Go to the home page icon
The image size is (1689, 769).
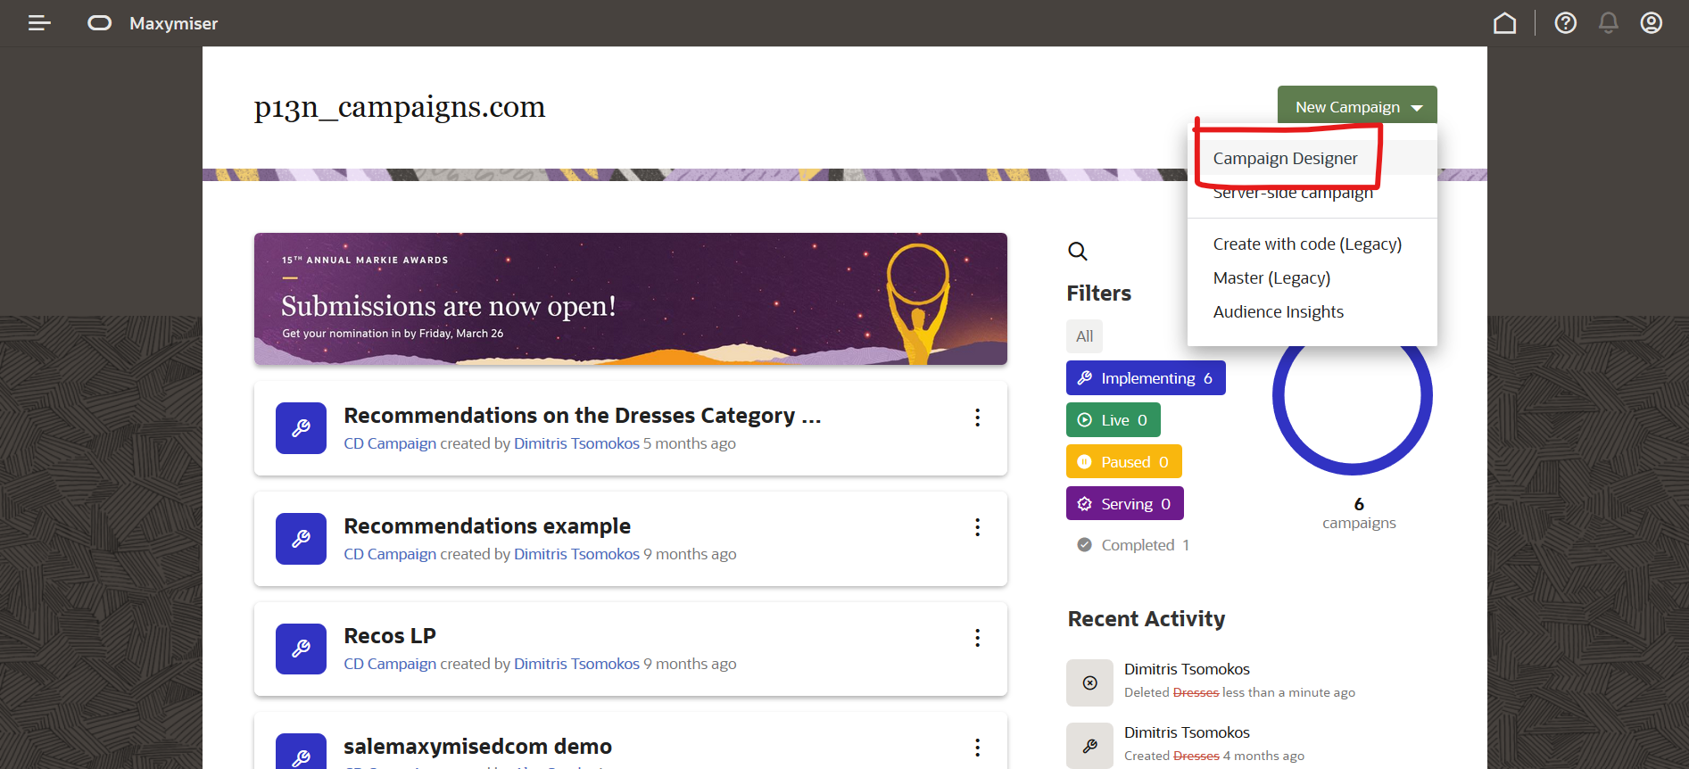click(1504, 23)
